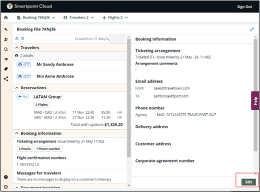Minimize Booking File panel with blue arrows
This screenshot has width=260, height=192.
(x=252, y=30)
